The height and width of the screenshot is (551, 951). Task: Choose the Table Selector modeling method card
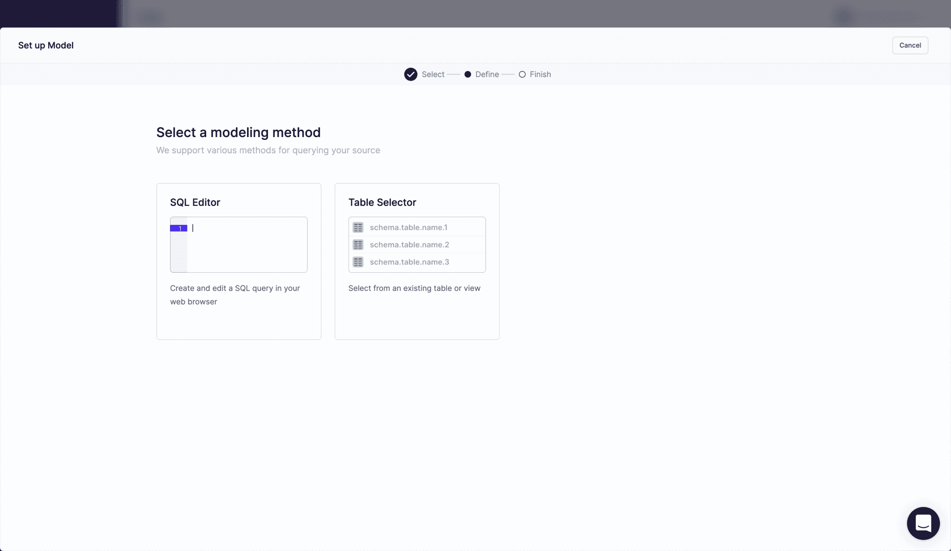click(x=417, y=261)
